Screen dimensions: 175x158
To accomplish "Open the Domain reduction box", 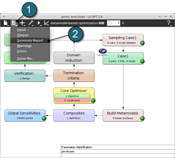I will coord(74,58).
